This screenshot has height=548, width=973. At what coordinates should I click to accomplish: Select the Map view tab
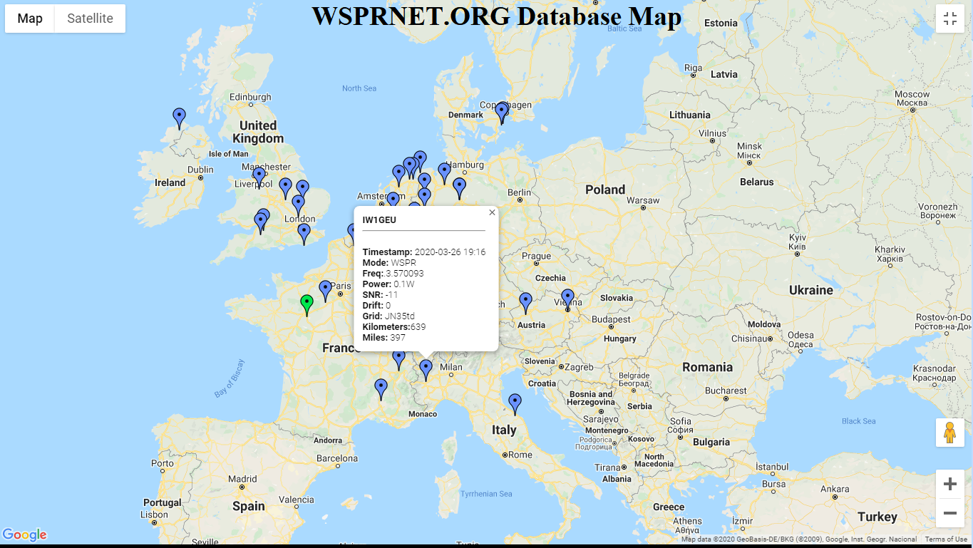(x=30, y=19)
